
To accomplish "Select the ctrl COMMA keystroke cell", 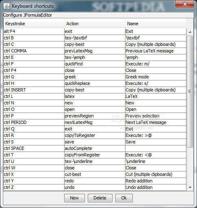I will coord(34,51).
